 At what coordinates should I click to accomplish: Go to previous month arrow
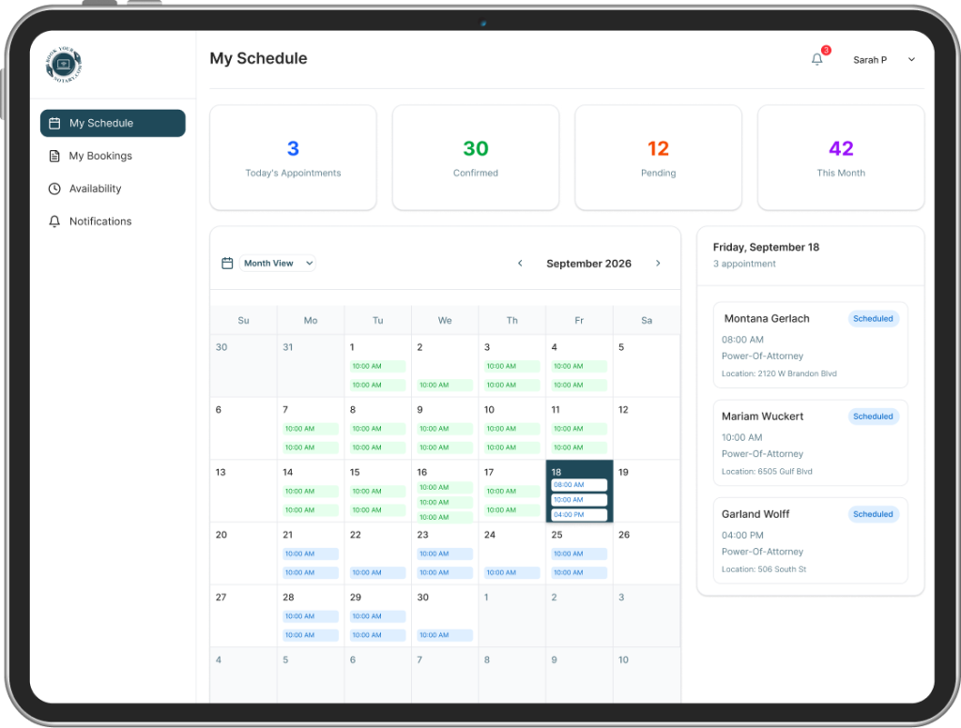coord(520,264)
